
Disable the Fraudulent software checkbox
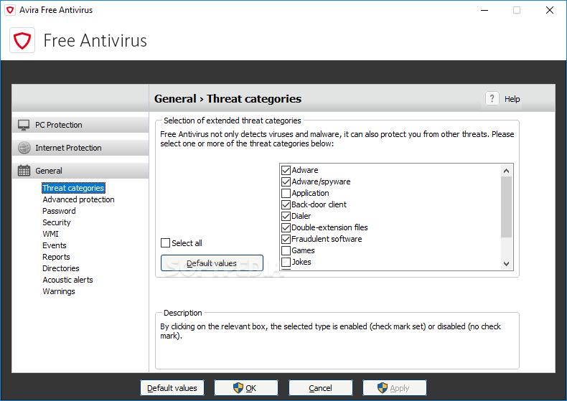286,239
